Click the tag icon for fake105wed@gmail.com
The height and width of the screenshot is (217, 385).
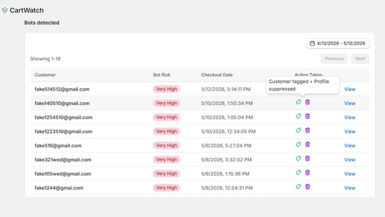(298, 173)
